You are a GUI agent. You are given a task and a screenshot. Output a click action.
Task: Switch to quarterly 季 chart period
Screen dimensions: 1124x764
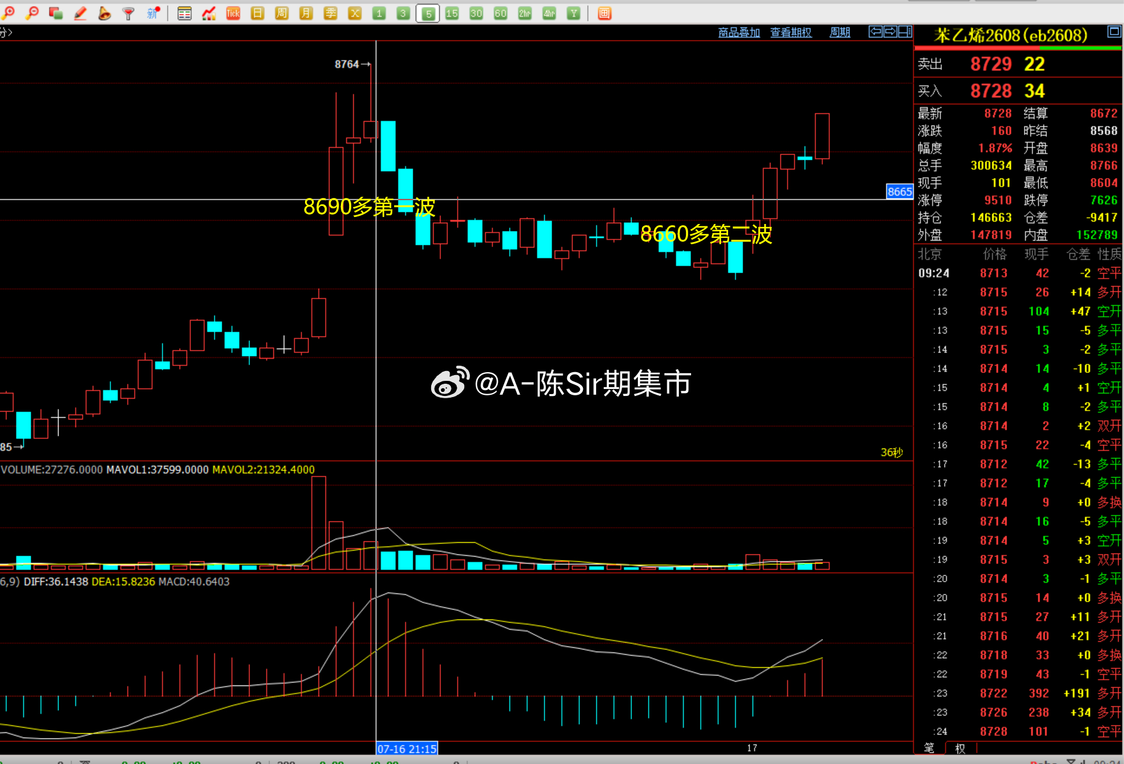(x=330, y=13)
